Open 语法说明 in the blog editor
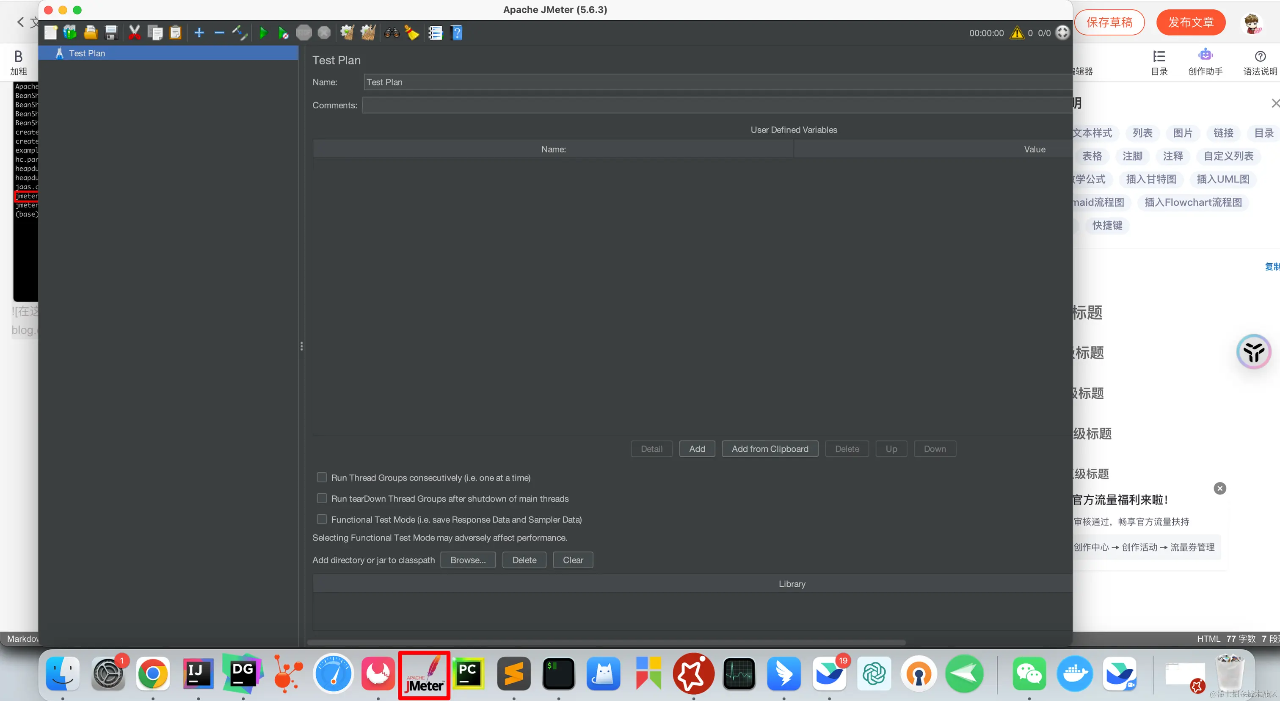Screen dimensions: 1280x701 coord(1260,63)
